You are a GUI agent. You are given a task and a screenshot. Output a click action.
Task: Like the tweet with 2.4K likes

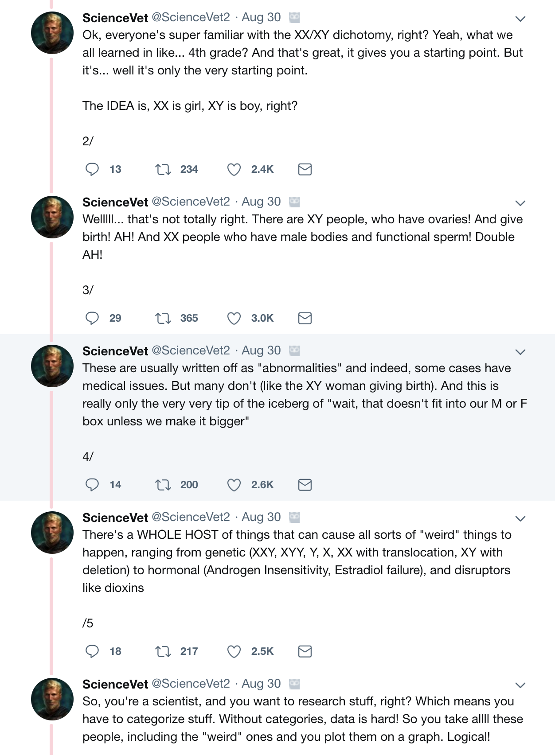pos(234,169)
